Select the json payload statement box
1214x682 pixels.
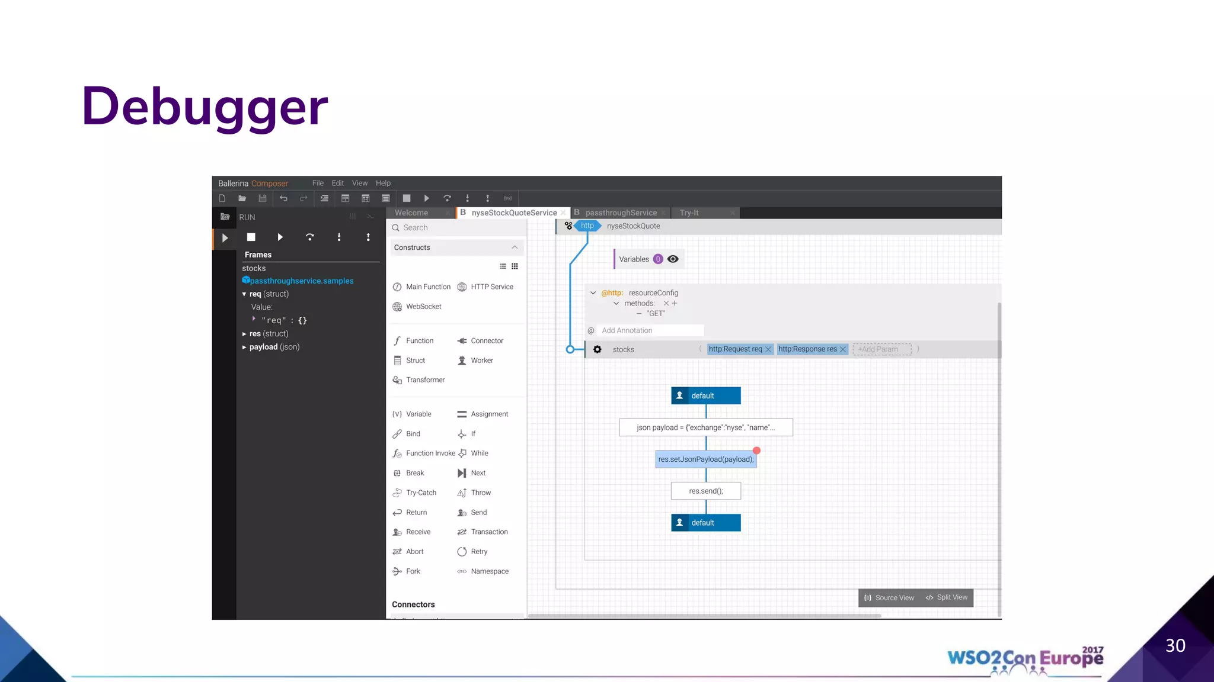tap(705, 427)
